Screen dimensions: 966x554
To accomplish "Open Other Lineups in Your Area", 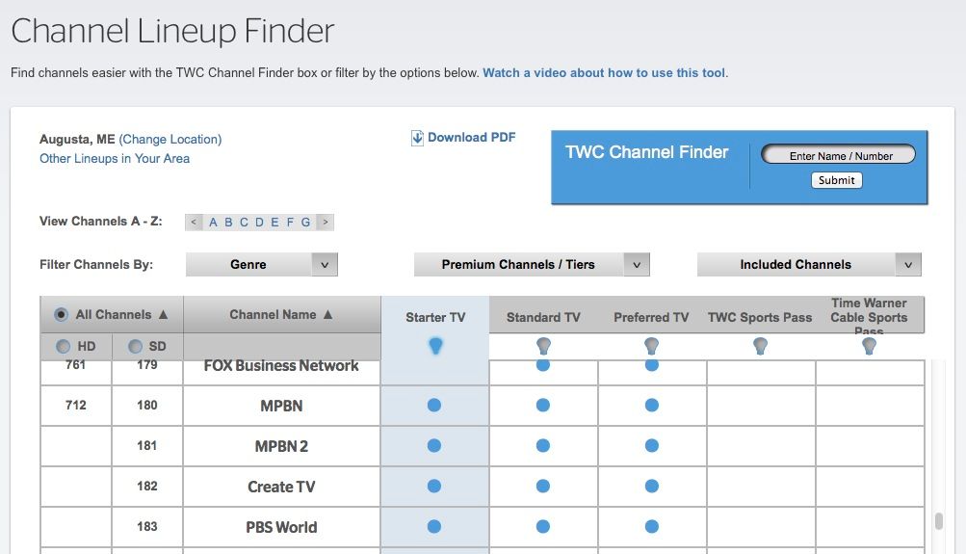I will (x=115, y=158).
